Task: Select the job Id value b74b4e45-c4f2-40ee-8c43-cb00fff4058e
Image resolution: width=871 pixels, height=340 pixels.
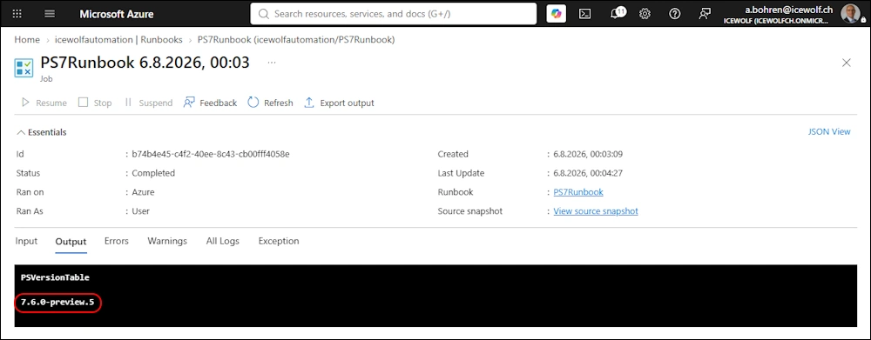Action: [x=211, y=154]
